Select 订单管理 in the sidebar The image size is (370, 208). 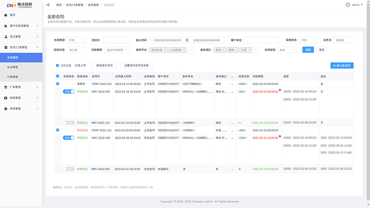[x=21, y=77]
